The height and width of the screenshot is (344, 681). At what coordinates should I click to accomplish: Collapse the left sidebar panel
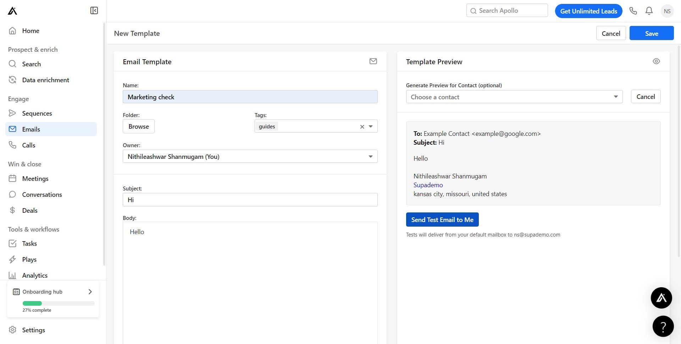point(94,11)
